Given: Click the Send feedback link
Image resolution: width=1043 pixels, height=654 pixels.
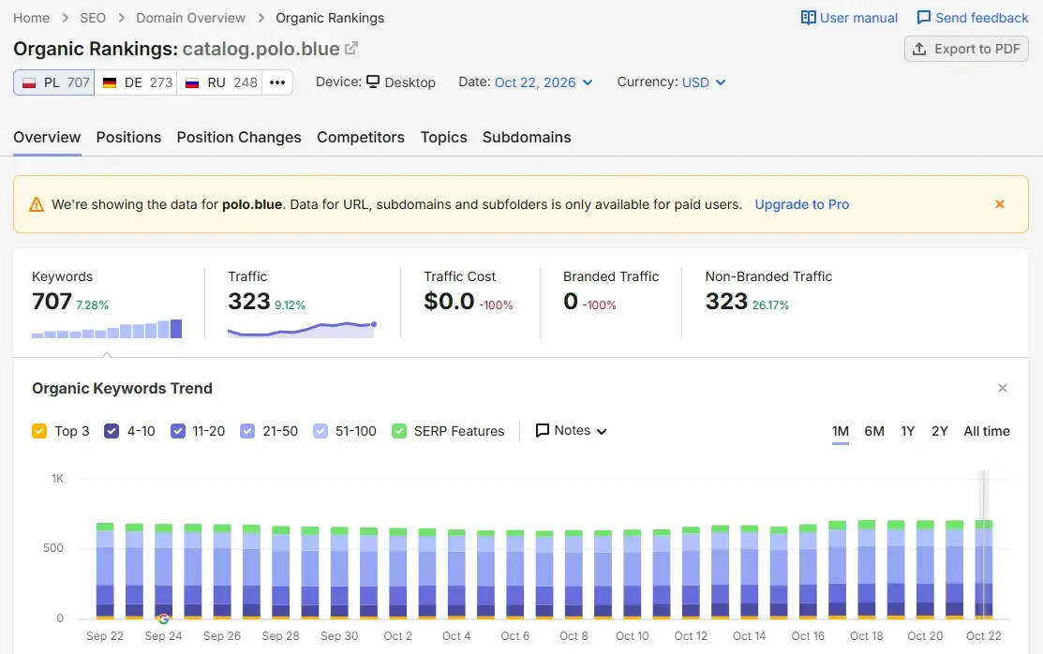Looking at the screenshot, I should point(973,18).
